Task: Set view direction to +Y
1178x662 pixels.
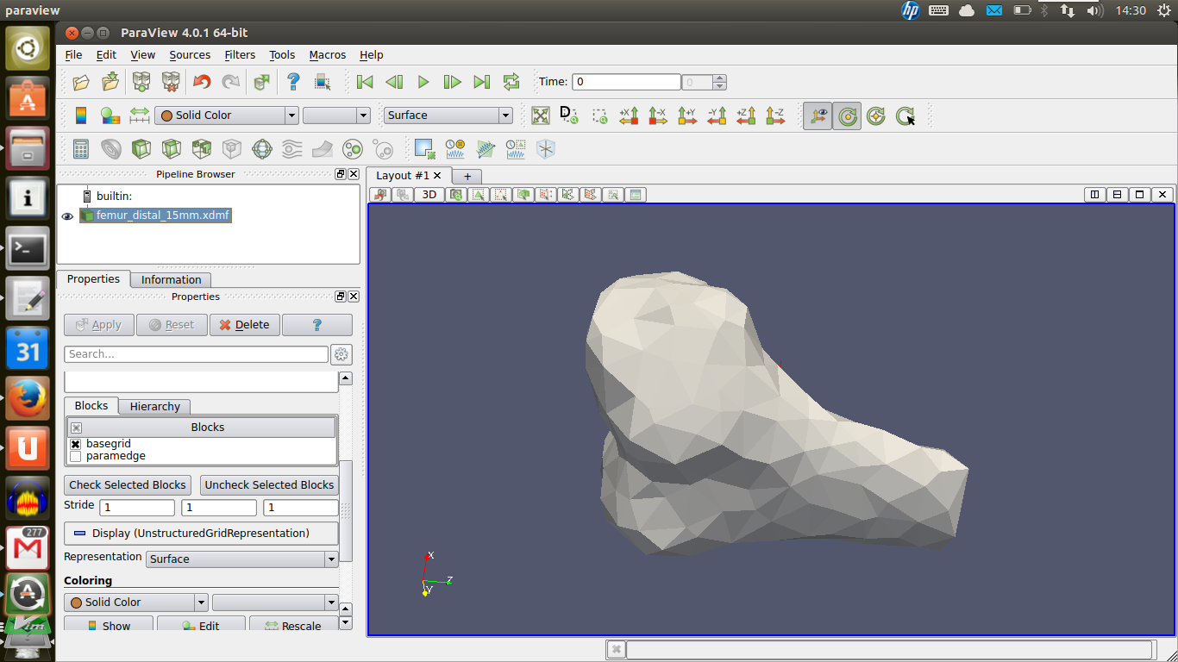Action: [687, 116]
